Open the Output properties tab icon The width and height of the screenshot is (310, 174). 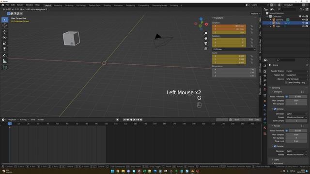tap(265, 76)
